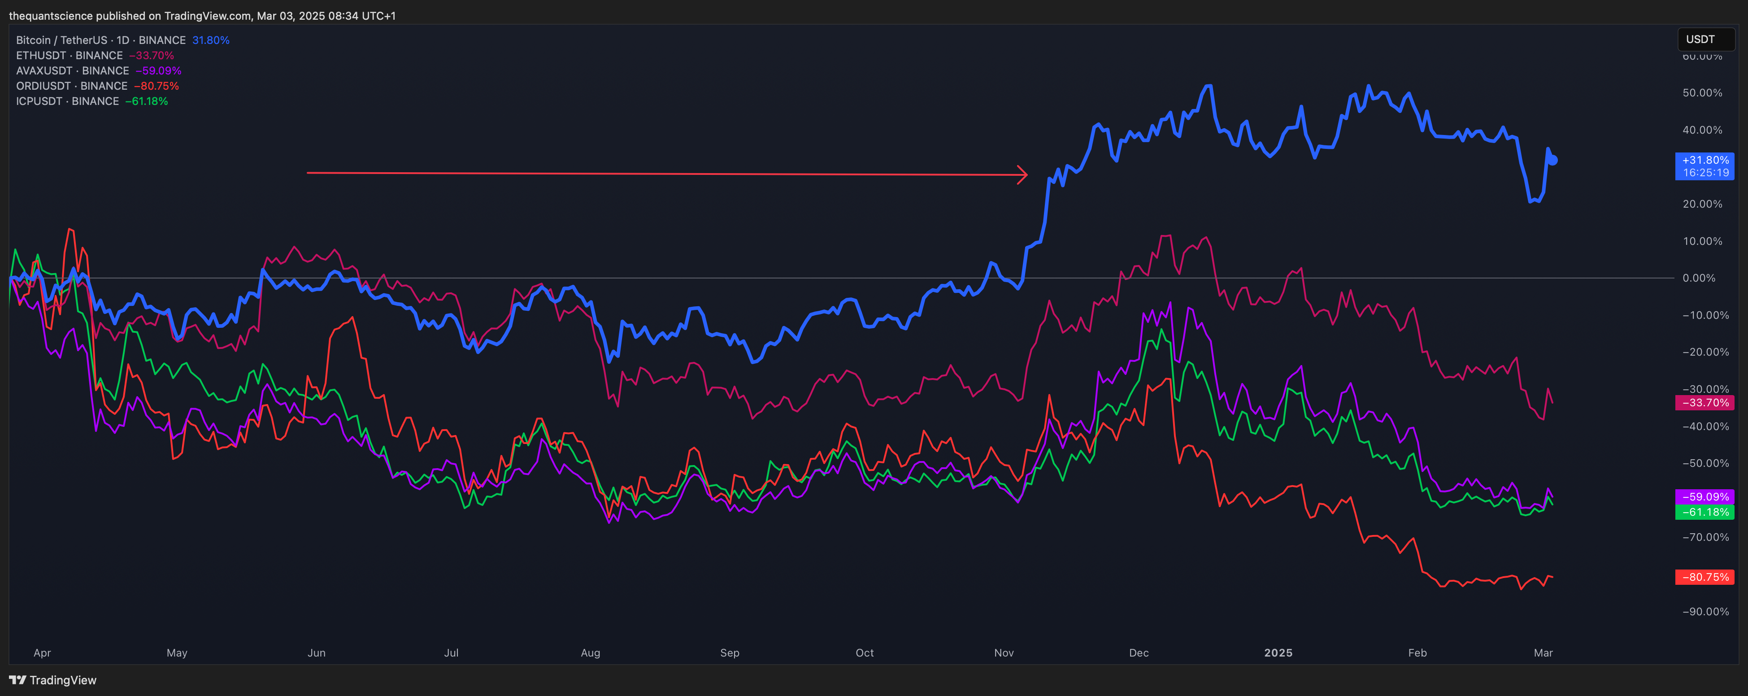Click the Sep label on time axis
This screenshot has height=696, width=1748.
click(x=730, y=652)
